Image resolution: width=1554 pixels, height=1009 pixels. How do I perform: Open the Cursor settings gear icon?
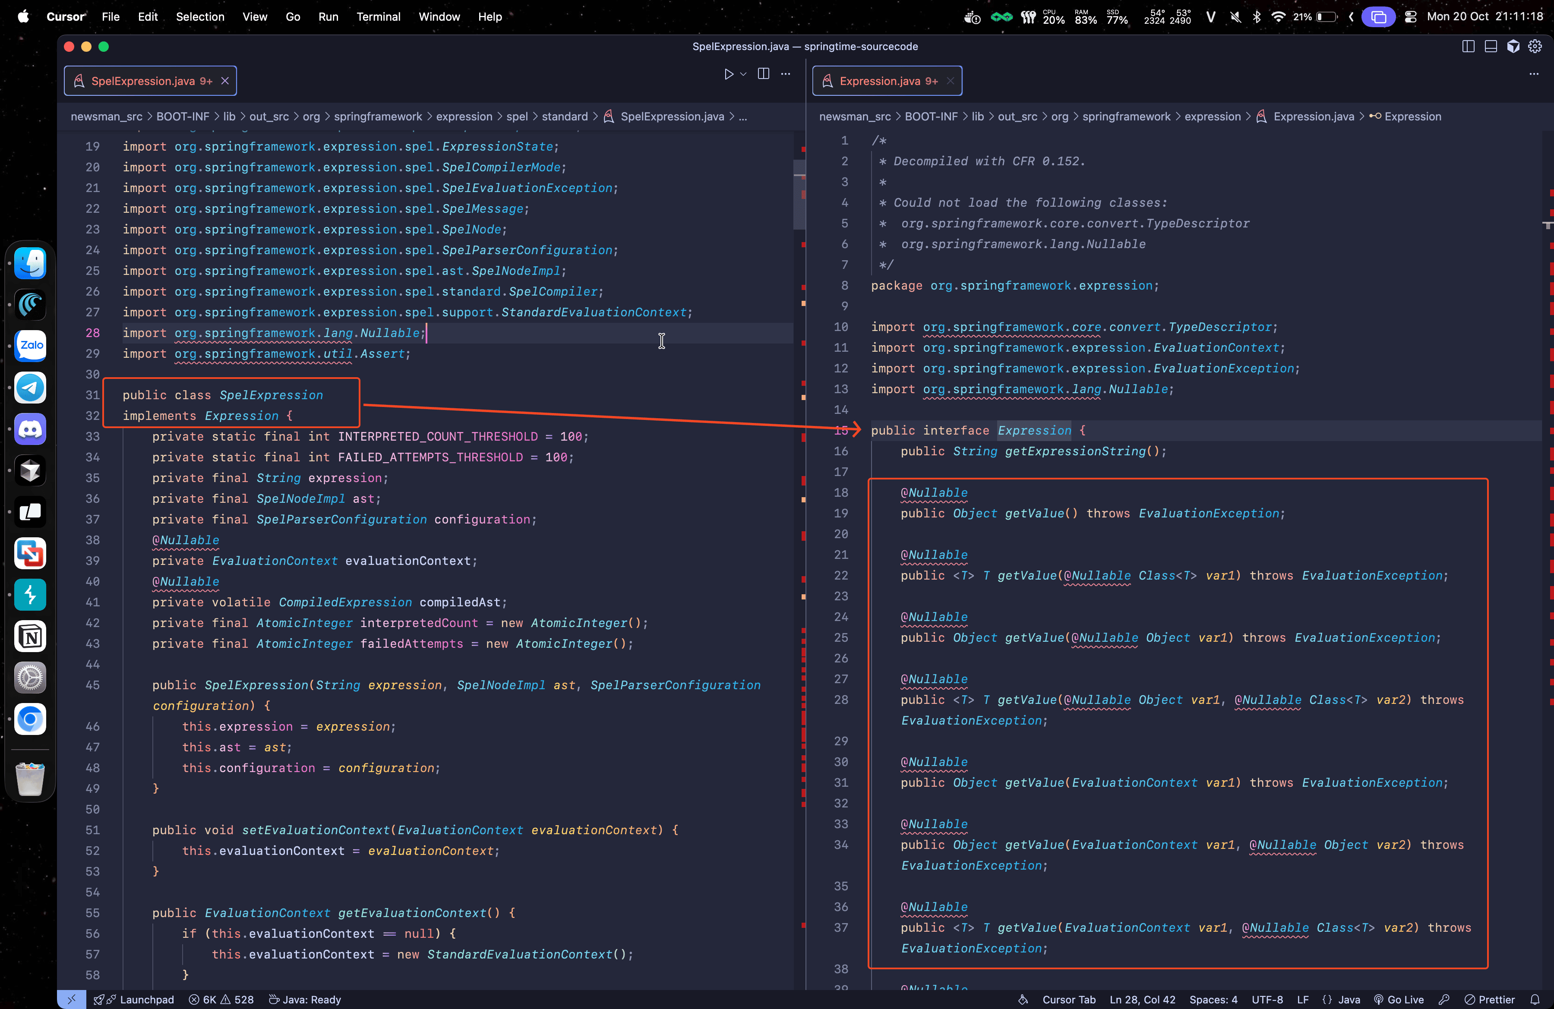pyautogui.click(x=1535, y=46)
